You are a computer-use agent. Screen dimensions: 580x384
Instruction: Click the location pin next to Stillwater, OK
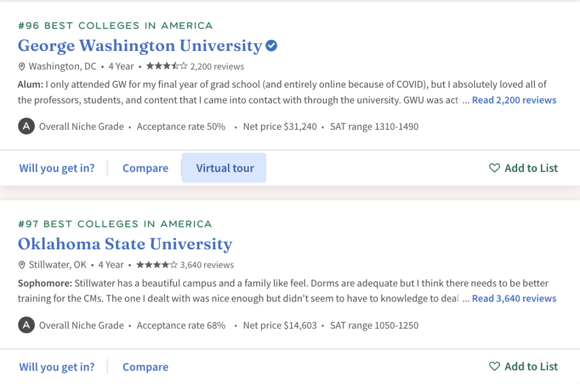[22, 265]
